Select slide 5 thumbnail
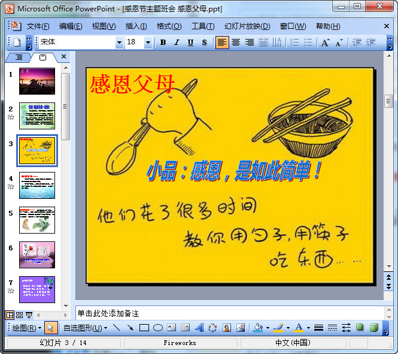Image resolution: width=398 pixels, height=354 pixels. coord(37,220)
